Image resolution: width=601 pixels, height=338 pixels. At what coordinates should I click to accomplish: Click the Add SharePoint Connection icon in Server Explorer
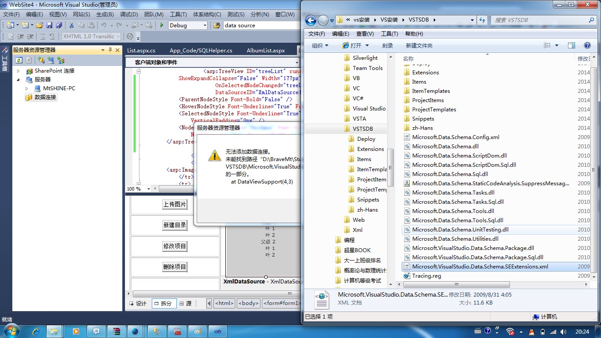(61, 60)
